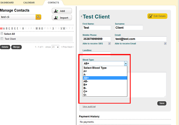The width and height of the screenshot is (179, 125).
Task: Choose B- blood type option
Action: pyautogui.click(x=105, y=88)
